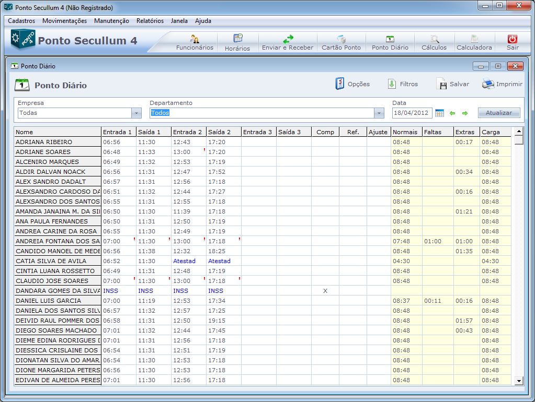The width and height of the screenshot is (535, 402).
Task: Go to next day with right green arrow
Action: (465, 113)
